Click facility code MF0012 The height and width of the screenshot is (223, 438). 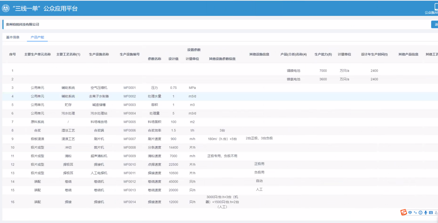tap(130, 182)
